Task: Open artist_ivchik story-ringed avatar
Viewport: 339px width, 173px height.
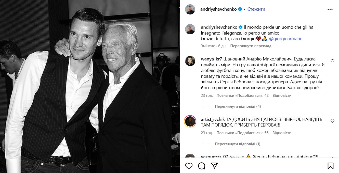Action: [x=190, y=121]
